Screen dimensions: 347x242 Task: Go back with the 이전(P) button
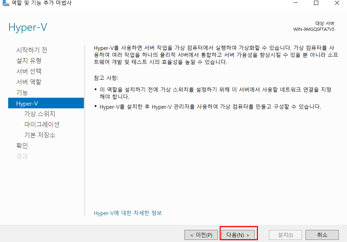click(x=201, y=235)
